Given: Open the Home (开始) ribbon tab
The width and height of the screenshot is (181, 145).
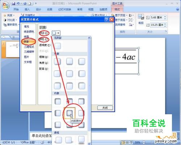Looking at the screenshot, I should pyautogui.click(x=16, y=9).
